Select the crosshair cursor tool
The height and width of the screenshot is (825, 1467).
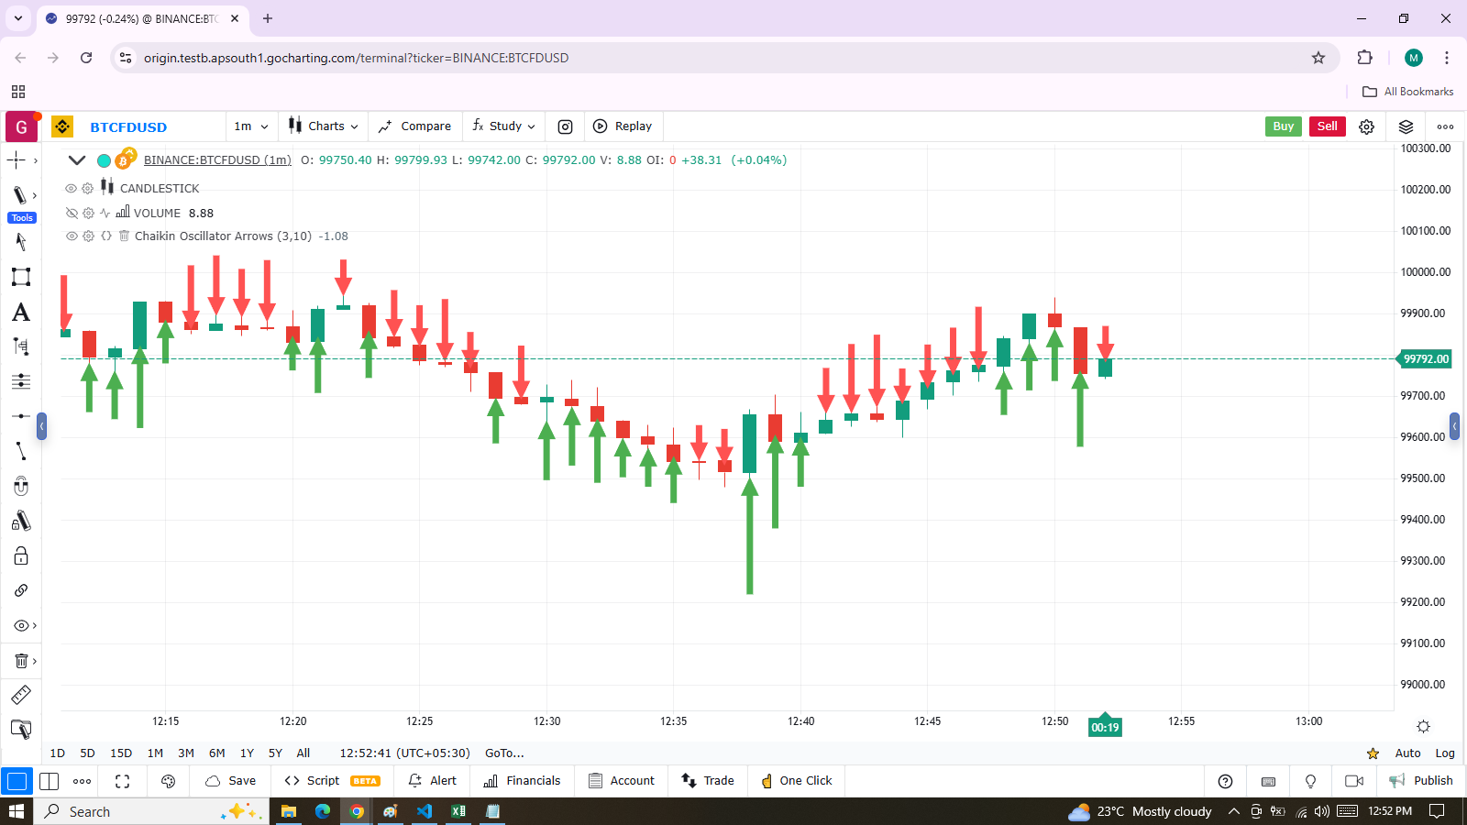pos(17,160)
